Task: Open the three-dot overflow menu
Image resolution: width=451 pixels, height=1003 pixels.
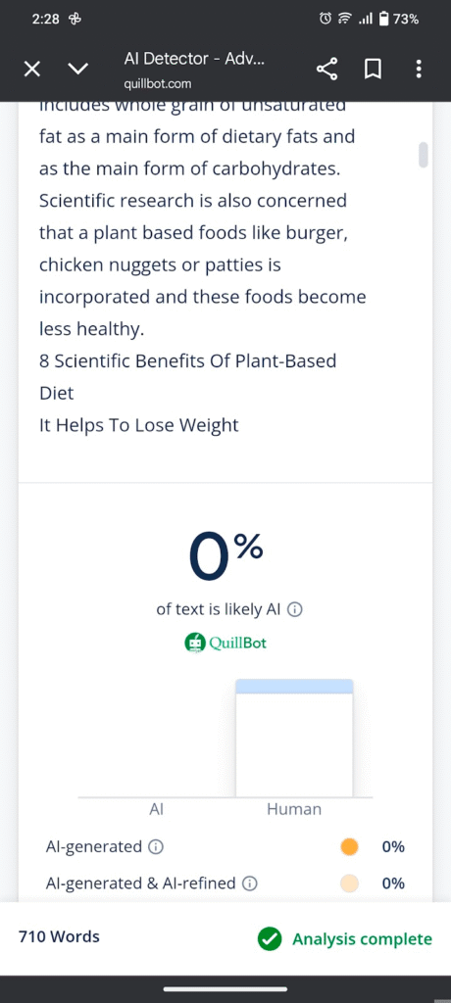Action: click(419, 70)
